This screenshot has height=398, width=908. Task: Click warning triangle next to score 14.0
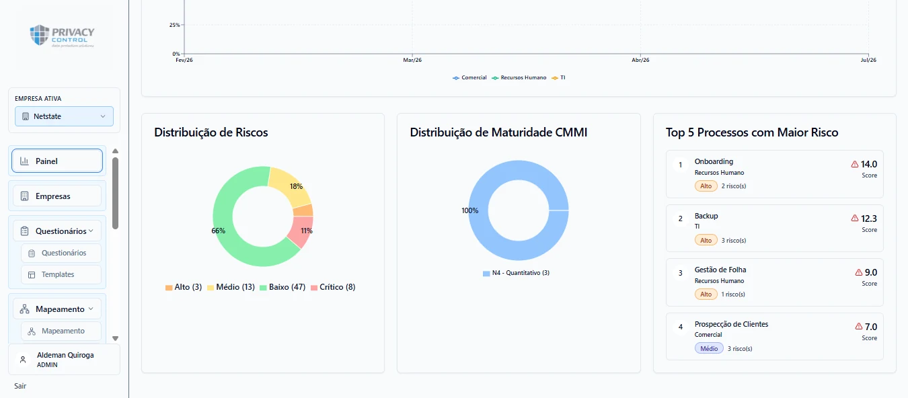point(855,164)
